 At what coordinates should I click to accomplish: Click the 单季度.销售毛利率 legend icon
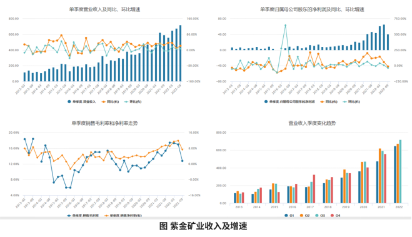pyautogui.click(x=69, y=216)
